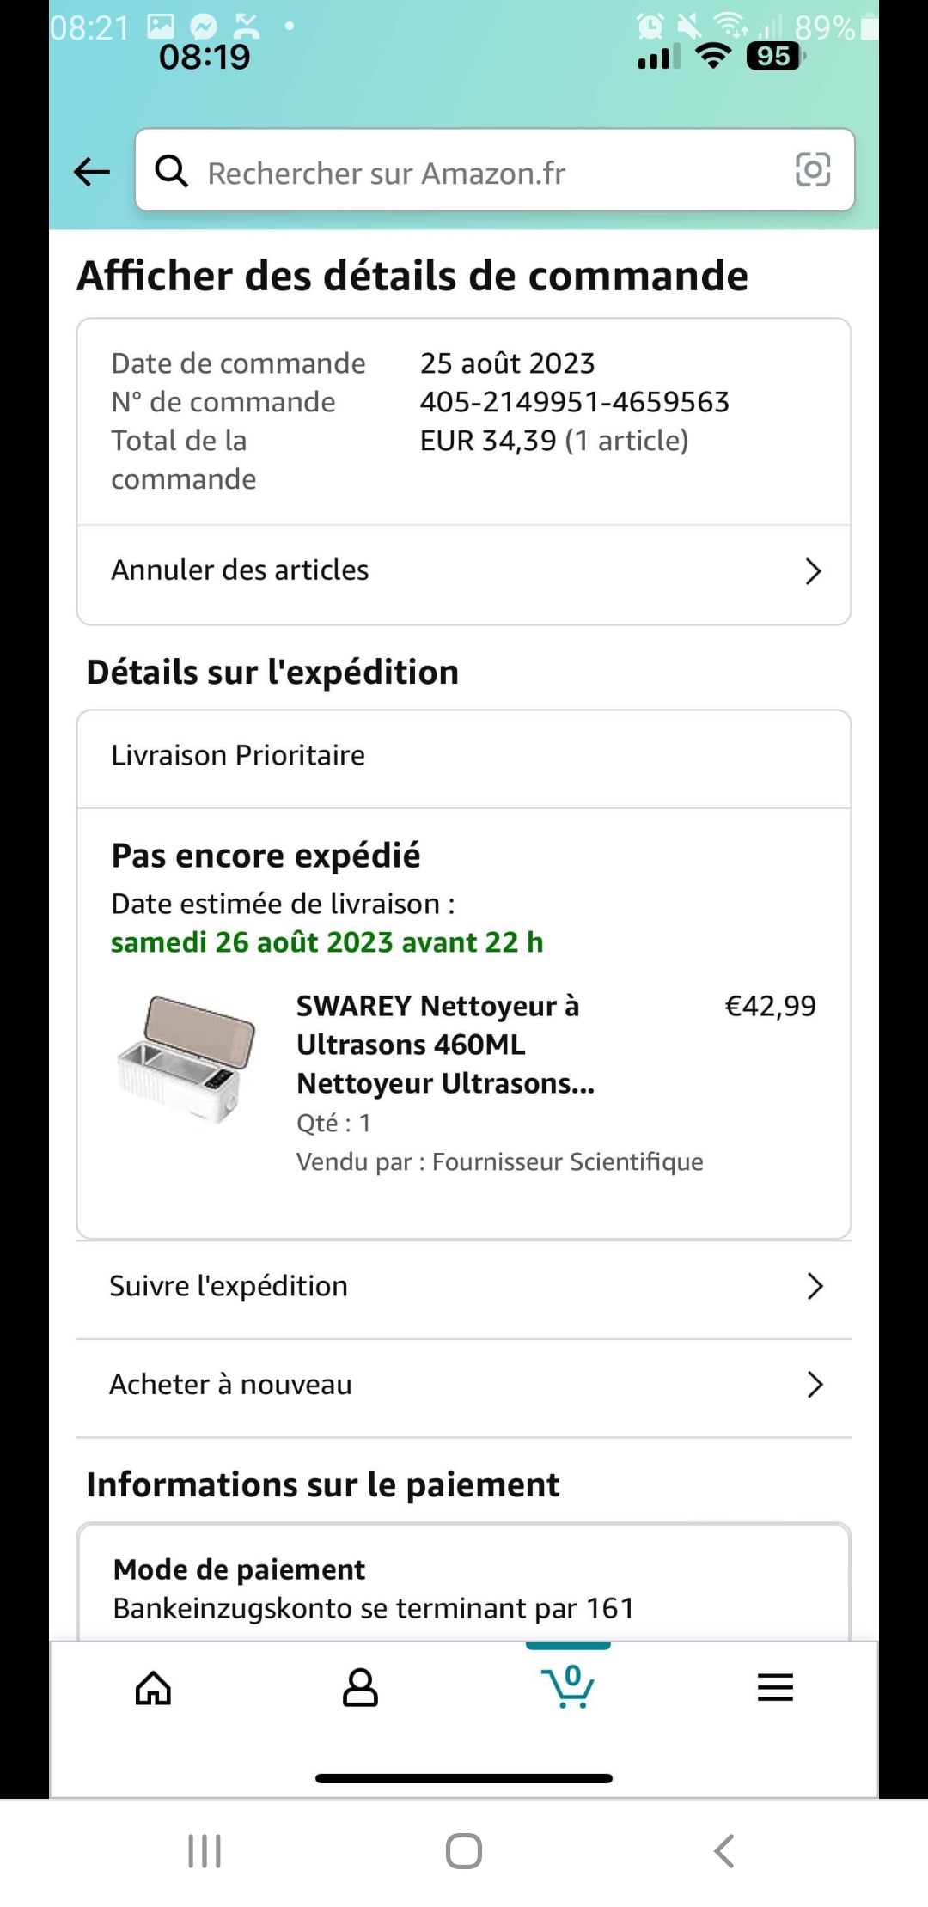Open the shopping cart icon
Viewport: 928px width, 1907px height.
point(568,1686)
